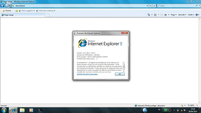The image size is (201, 113).
Task: Click the RSS feeds icon
Action: (x=155, y=15)
